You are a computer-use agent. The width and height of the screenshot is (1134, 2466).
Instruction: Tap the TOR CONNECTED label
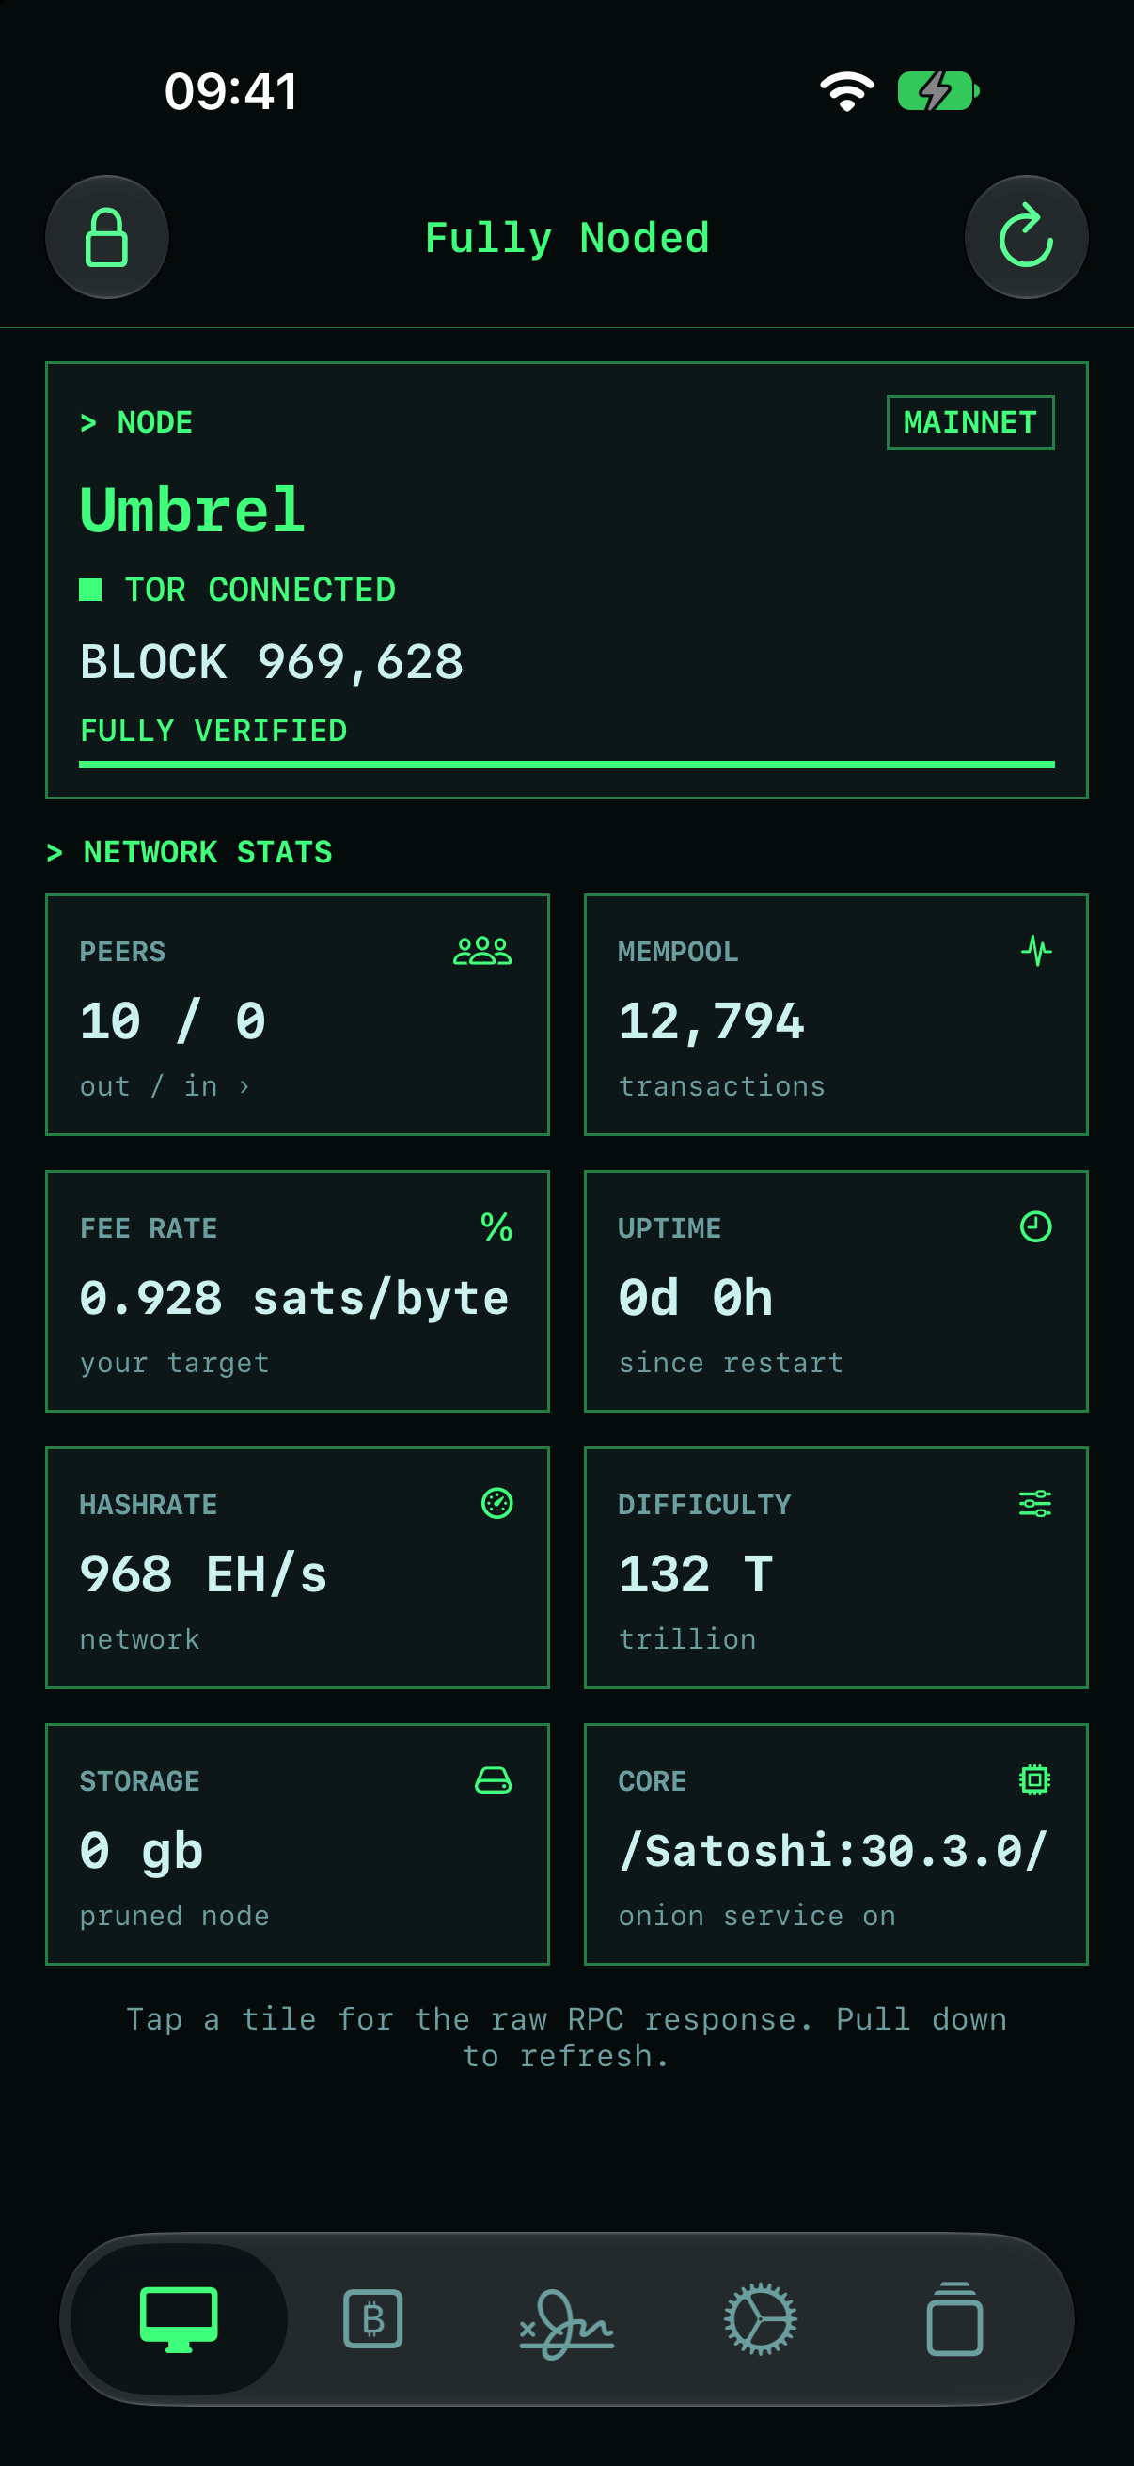(x=260, y=590)
